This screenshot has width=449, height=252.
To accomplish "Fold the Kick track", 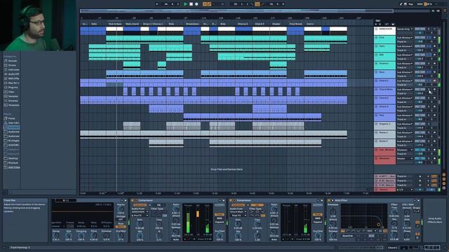I will coord(376,37).
